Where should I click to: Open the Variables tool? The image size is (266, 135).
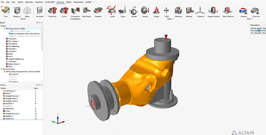pos(40,12)
